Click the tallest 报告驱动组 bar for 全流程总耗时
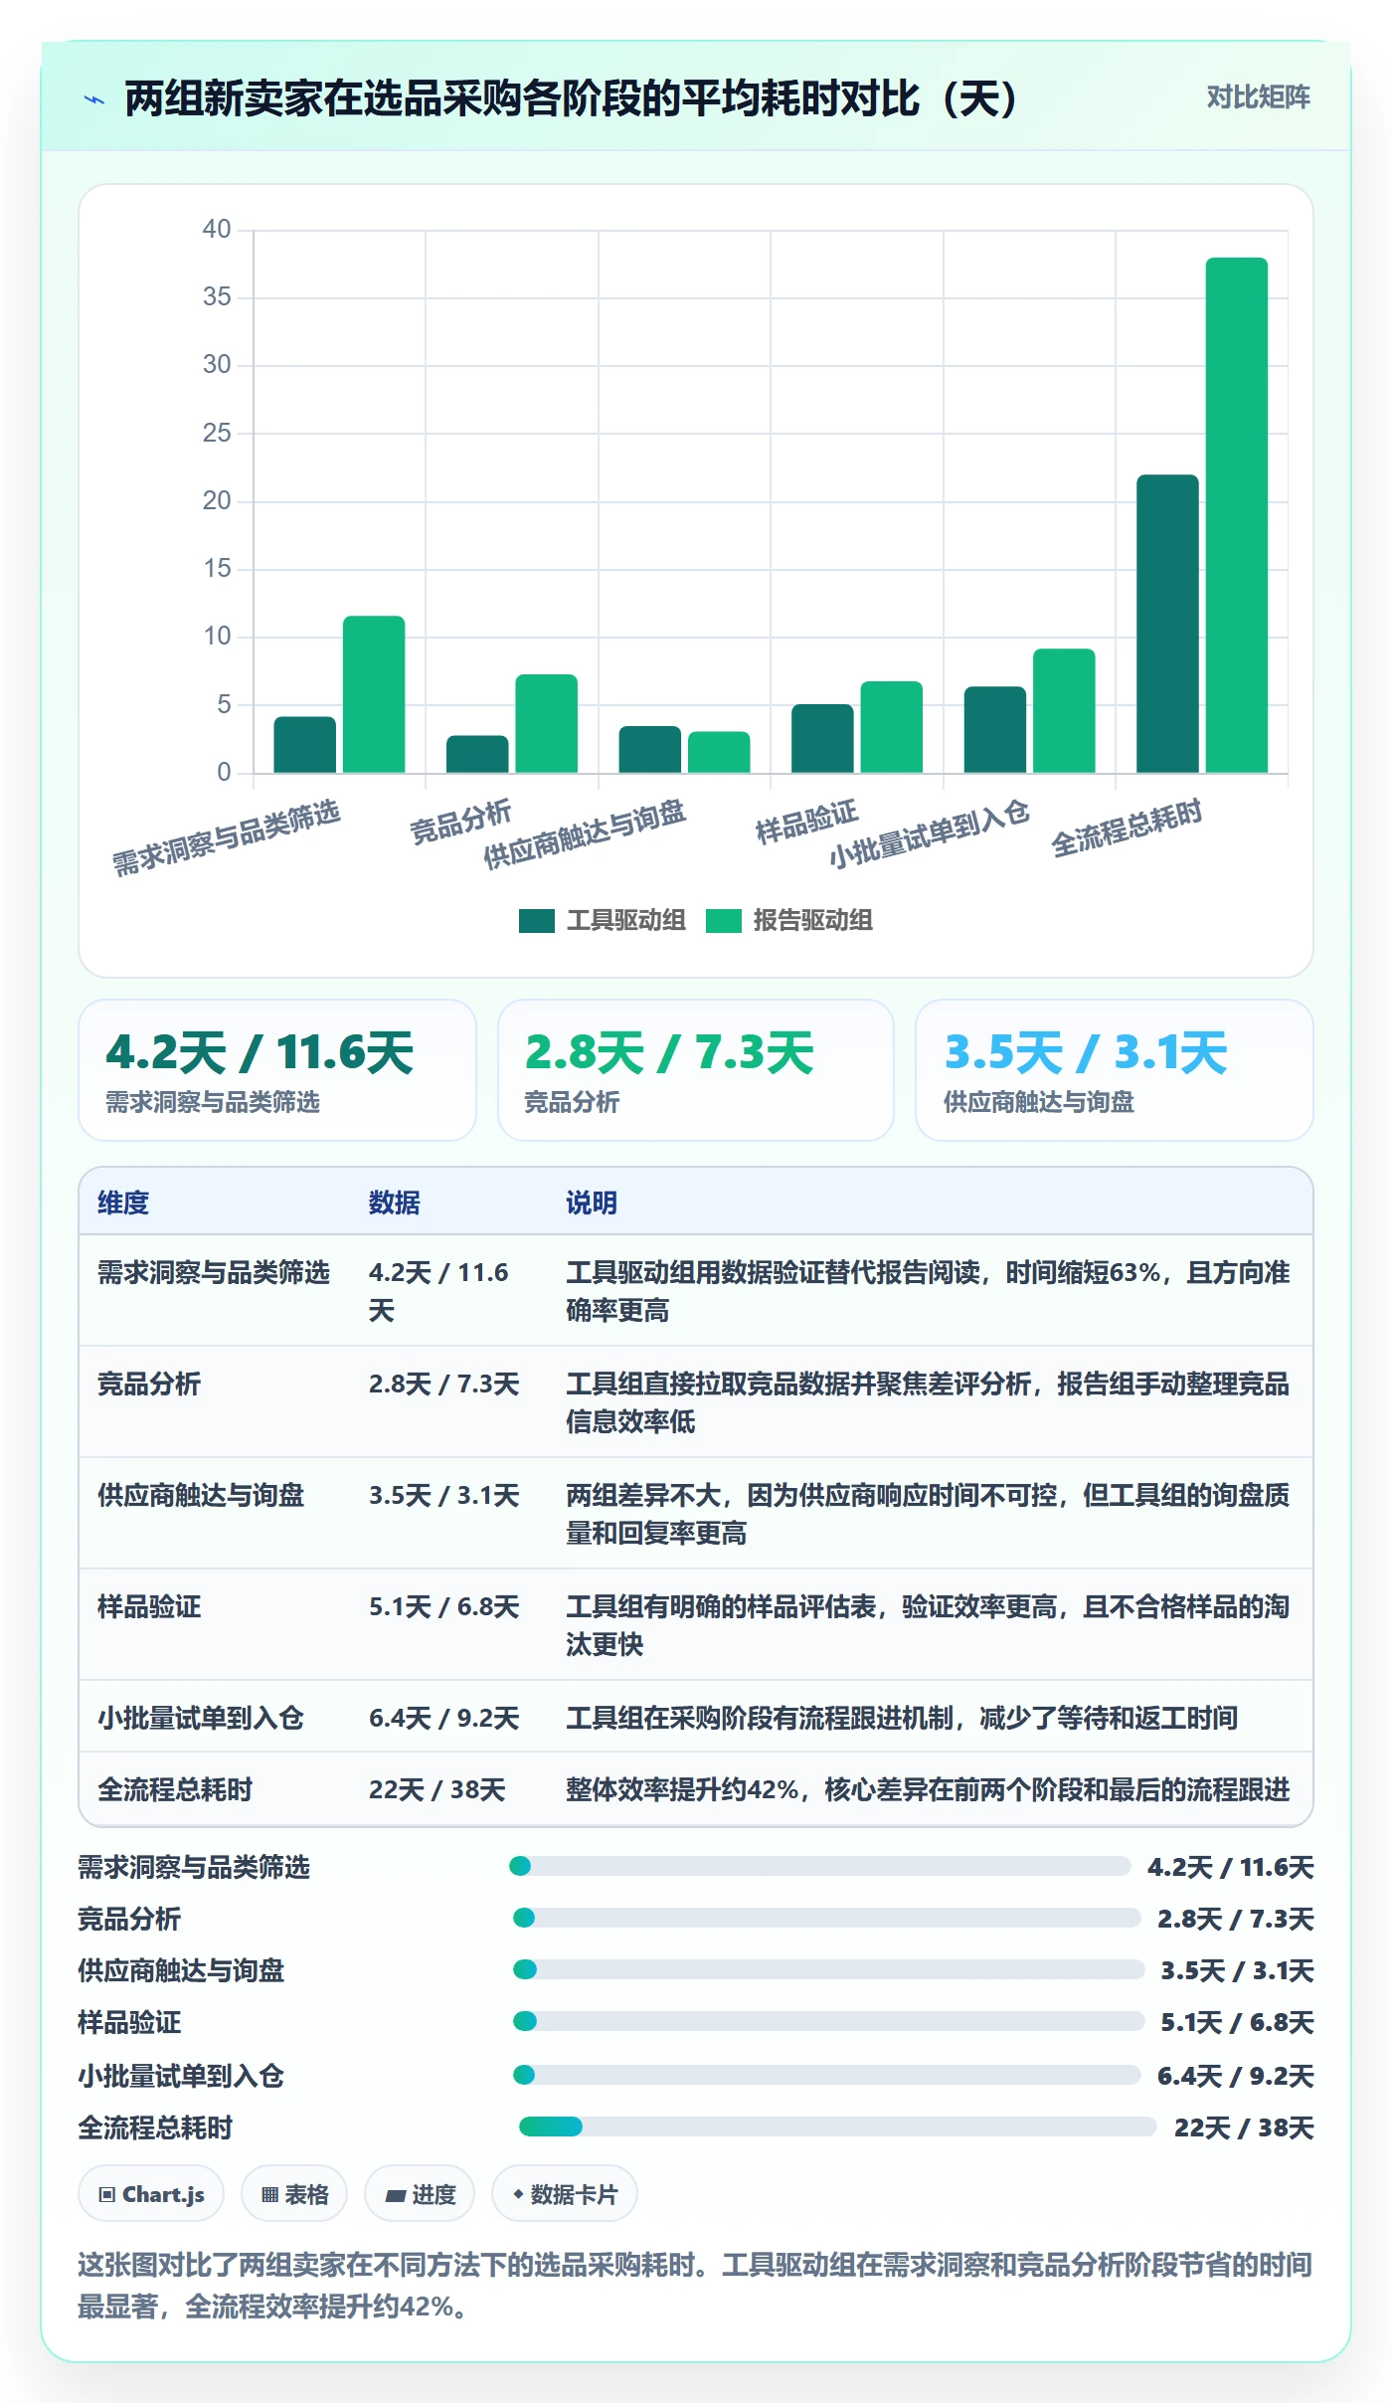The height and width of the screenshot is (2403, 1392). point(1237,515)
